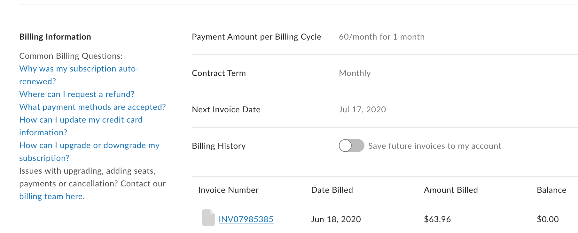Click the Date Billed column header

(332, 190)
